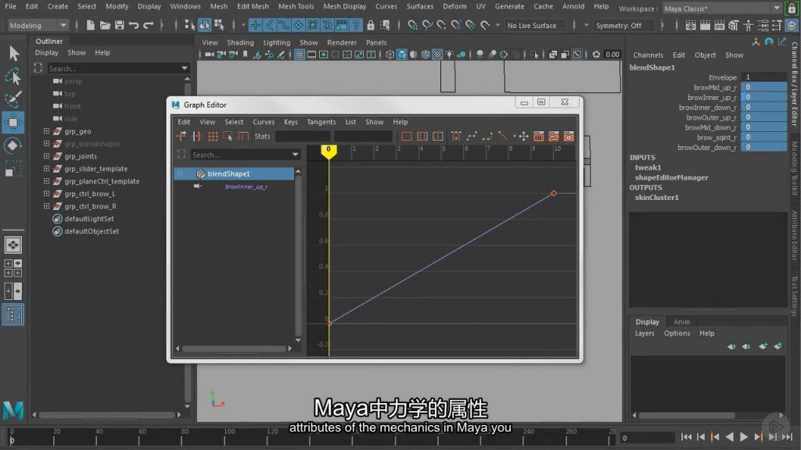
Task: Pick the Select tool arrow
Action: coord(14,53)
